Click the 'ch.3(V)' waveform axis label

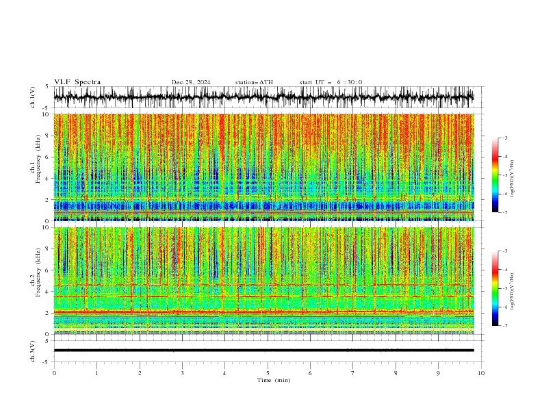coord(33,351)
